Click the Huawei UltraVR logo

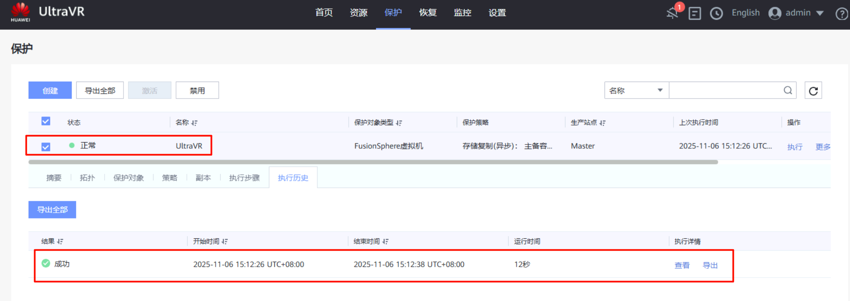tap(48, 13)
